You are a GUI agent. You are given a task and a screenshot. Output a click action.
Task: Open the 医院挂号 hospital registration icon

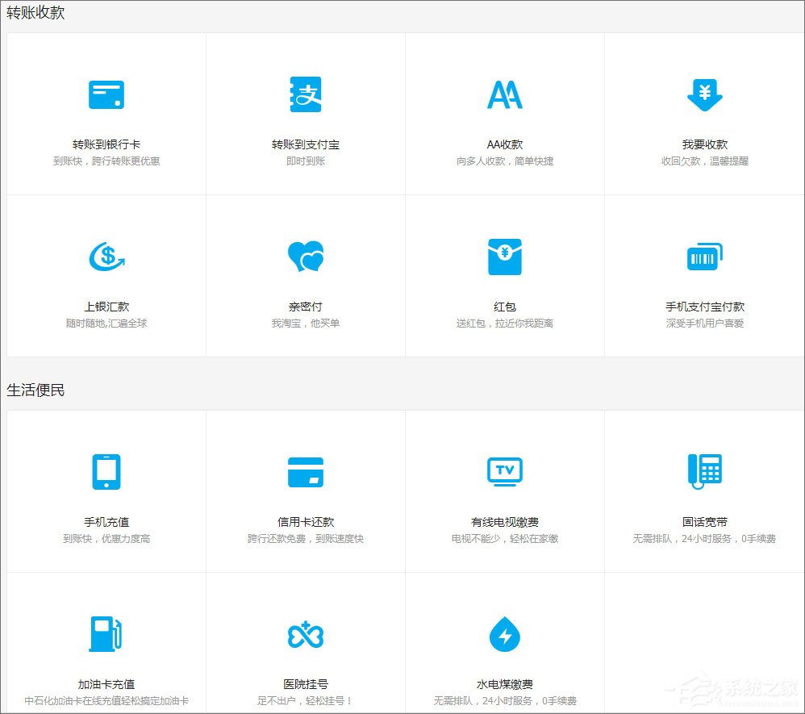(305, 634)
